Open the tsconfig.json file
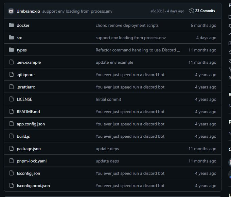231x197 pixels. pyautogui.click(x=29, y=173)
